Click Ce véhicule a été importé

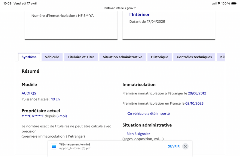tap(148, 114)
